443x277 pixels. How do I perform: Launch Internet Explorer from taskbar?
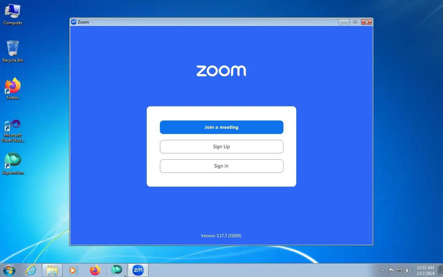[31, 270]
